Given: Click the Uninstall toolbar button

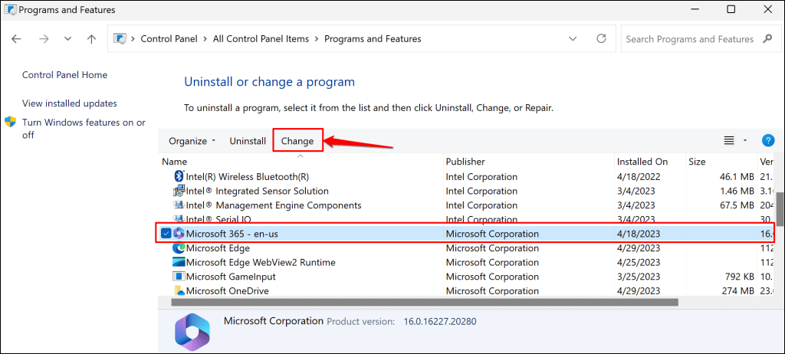Looking at the screenshot, I should pos(248,141).
